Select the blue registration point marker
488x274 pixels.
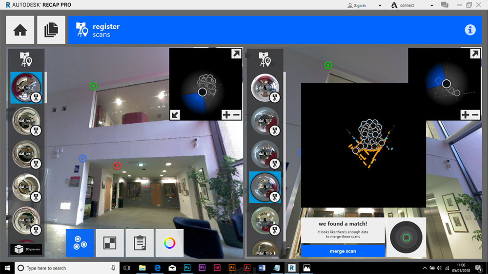click(82, 158)
